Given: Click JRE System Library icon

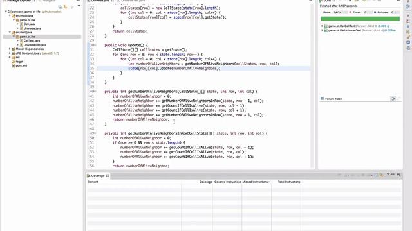Looking at the screenshot, I should [x=14, y=53].
